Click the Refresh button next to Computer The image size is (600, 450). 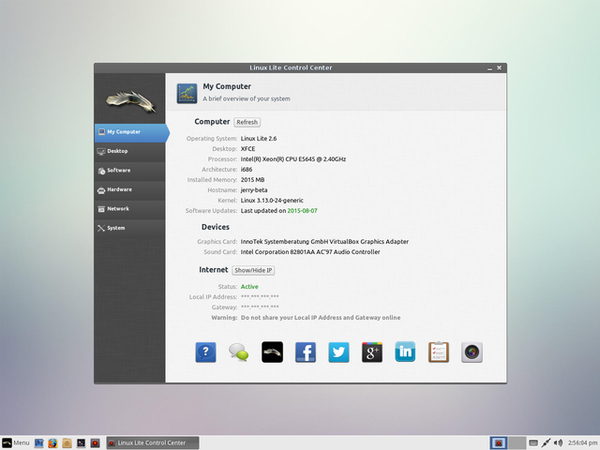pyautogui.click(x=247, y=122)
